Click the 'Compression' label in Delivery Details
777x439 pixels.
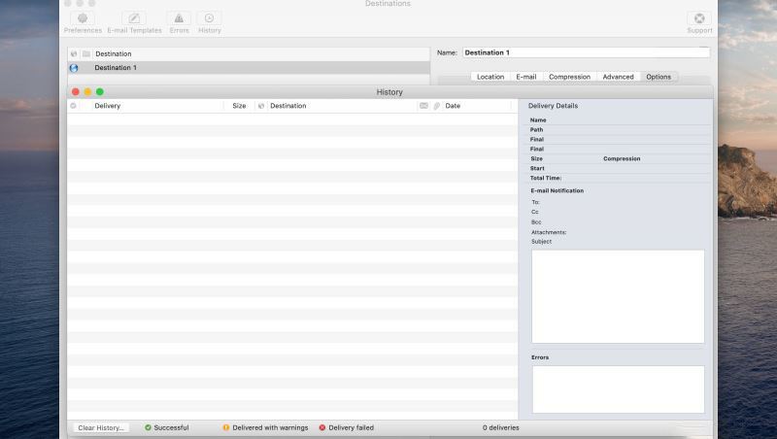[x=622, y=158]
